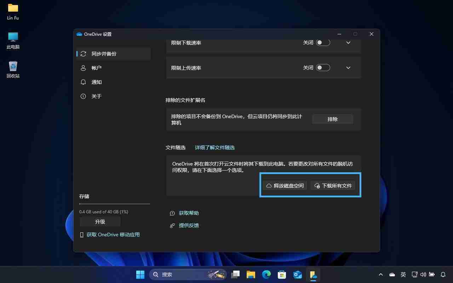Collapse the download rate options chevron
This screenshot has width=453, height=283.
click(x=348, y=42)
